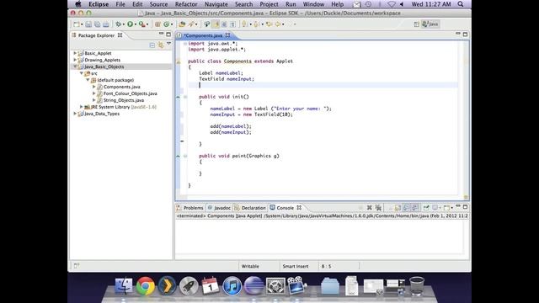
Task: Click the Print toolbar icon
Action: pos(106,24)
